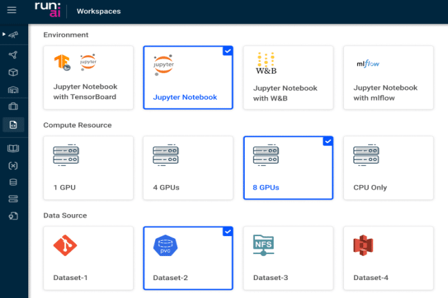448x298 pixels.
Task: Select Jupyter Notebook with mlflow environment
Action: (x=388, y=78)
